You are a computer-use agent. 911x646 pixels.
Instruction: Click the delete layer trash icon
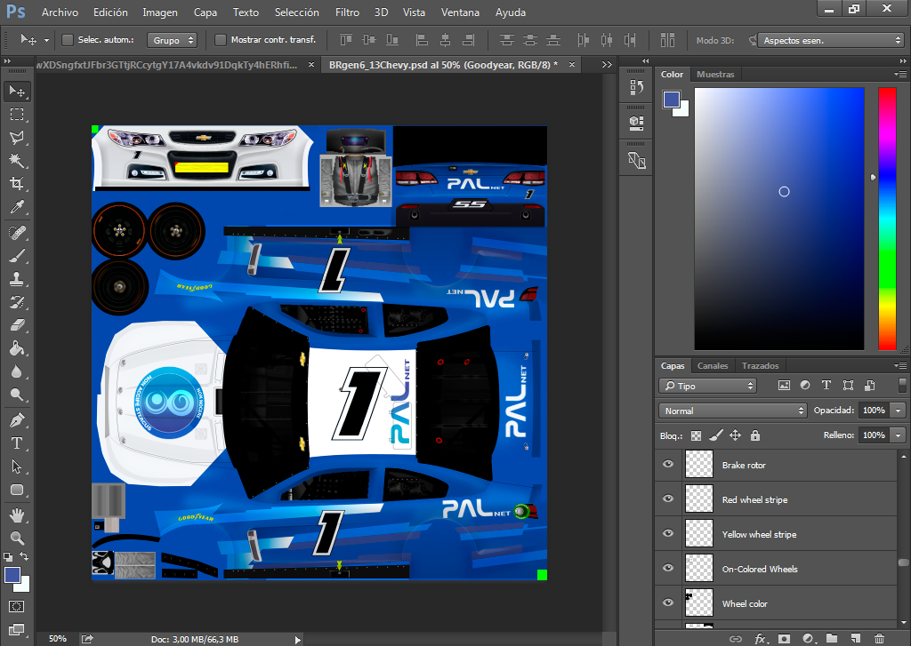(x=880, y=639)
